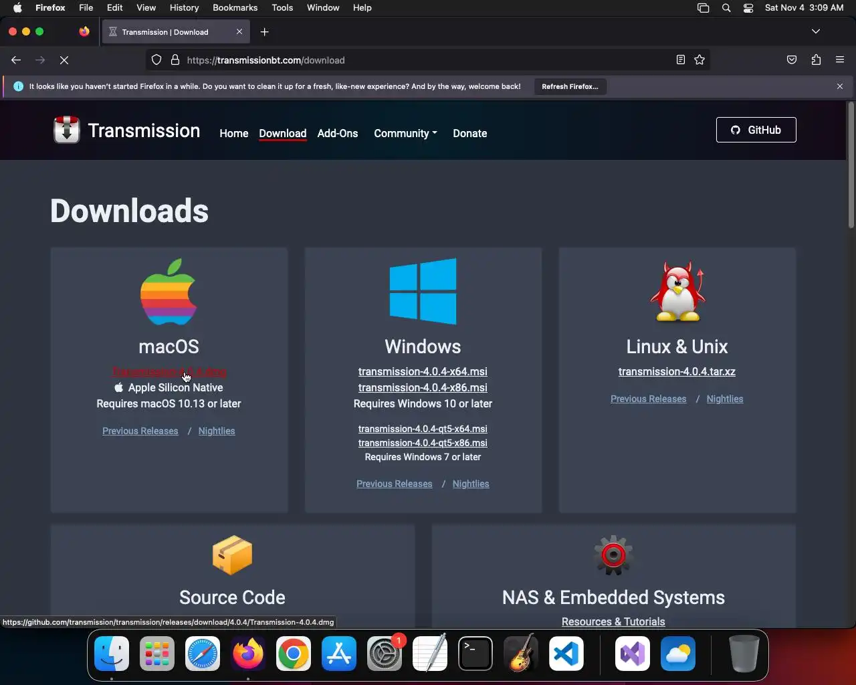Open Control Center in menu bar
Viewport: 856px width, 685px height.
[x=748, y=8]
